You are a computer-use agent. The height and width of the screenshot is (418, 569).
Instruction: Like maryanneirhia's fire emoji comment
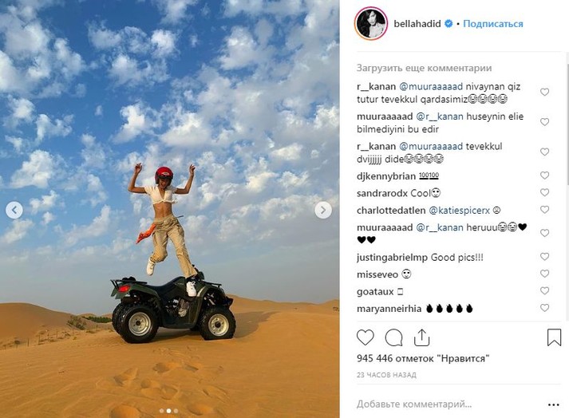(x=544, y=308)
